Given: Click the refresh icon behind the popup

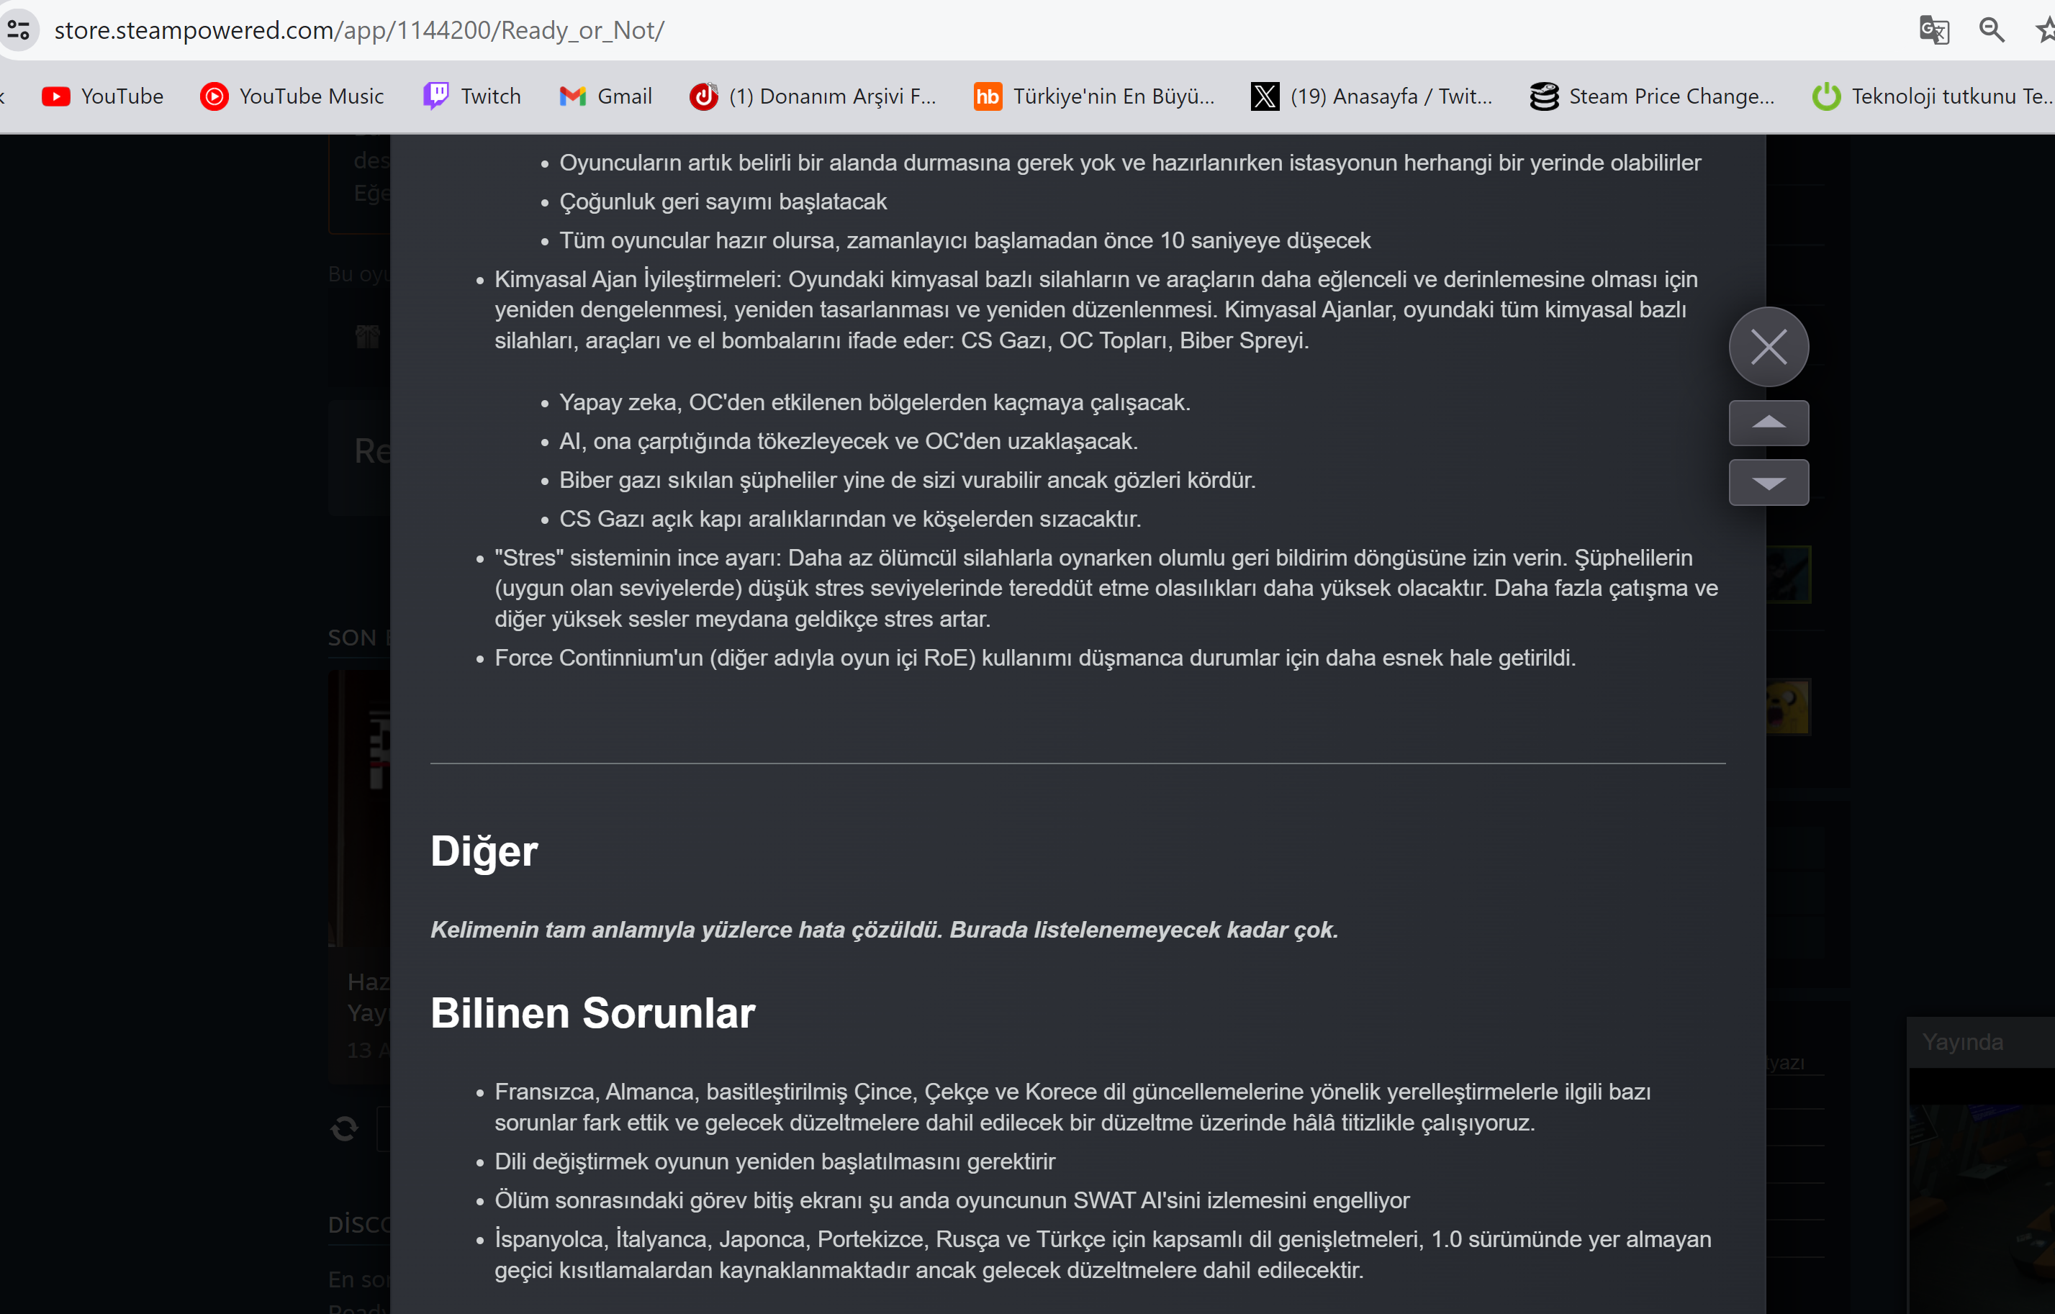Looking at the screenshot, I should [345, 1129].
